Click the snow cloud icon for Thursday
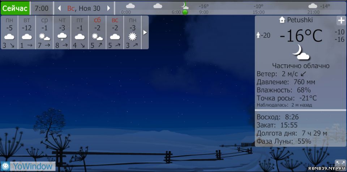Screen dimensions: 347x172 (62, 36)
